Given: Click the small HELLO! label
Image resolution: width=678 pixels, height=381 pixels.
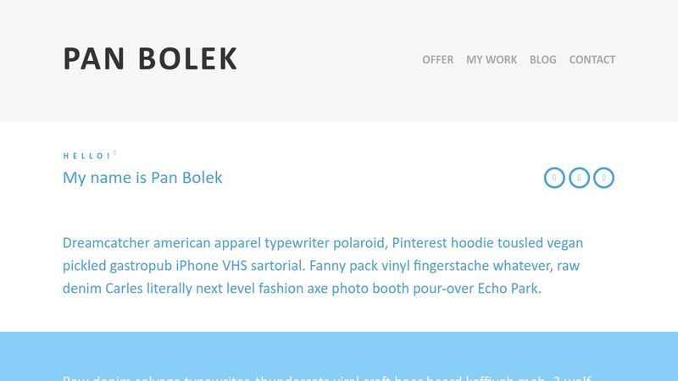Looking at the screenshot, I should (86, 156).
